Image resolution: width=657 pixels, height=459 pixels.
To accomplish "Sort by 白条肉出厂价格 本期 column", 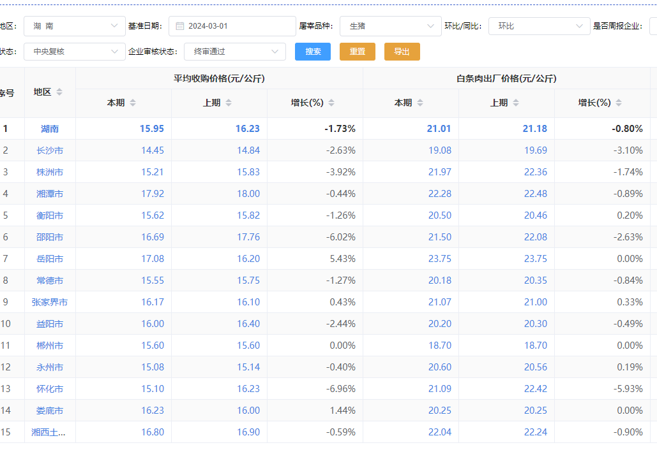I will tap(419, 103).
